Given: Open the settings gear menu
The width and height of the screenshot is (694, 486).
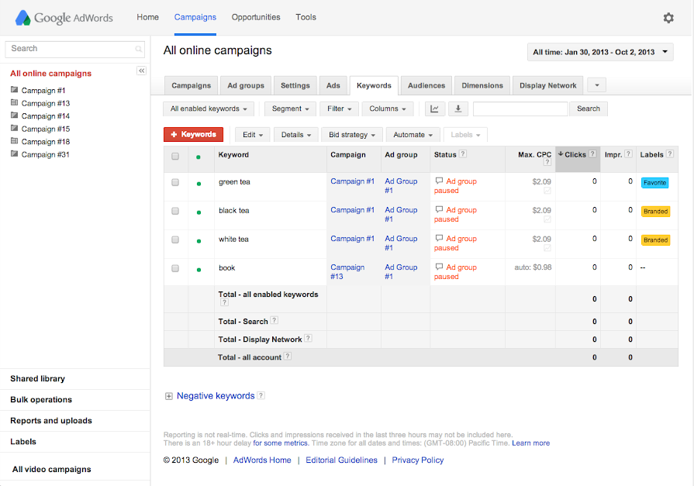Looking at the screenshot, I should pos(668,18).
